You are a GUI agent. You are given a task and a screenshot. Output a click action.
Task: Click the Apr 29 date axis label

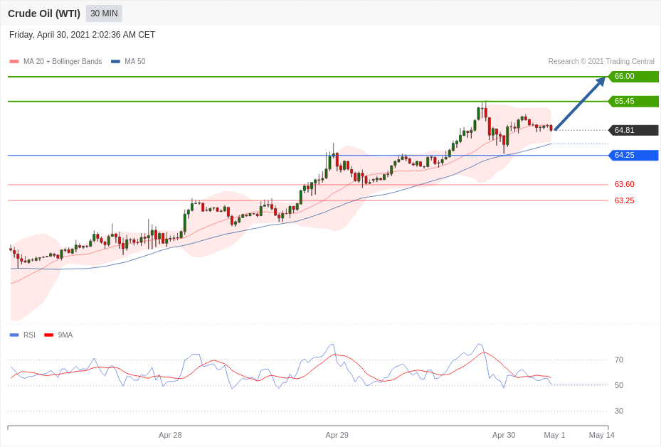pyautogui.click(x=337, y=435)
